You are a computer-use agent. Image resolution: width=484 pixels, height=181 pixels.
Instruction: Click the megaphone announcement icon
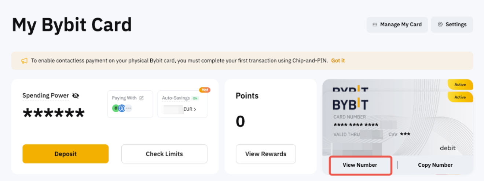coord(24,61)
